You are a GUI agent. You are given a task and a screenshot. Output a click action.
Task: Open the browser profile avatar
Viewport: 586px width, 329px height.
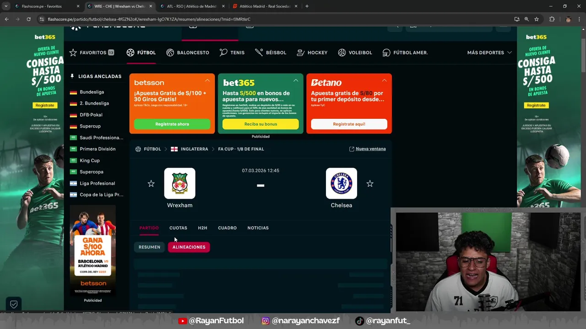[569, 19]
